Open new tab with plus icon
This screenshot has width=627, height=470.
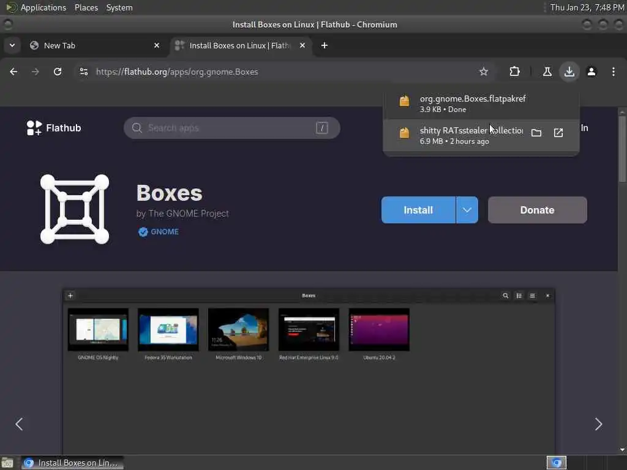point(325,45)
